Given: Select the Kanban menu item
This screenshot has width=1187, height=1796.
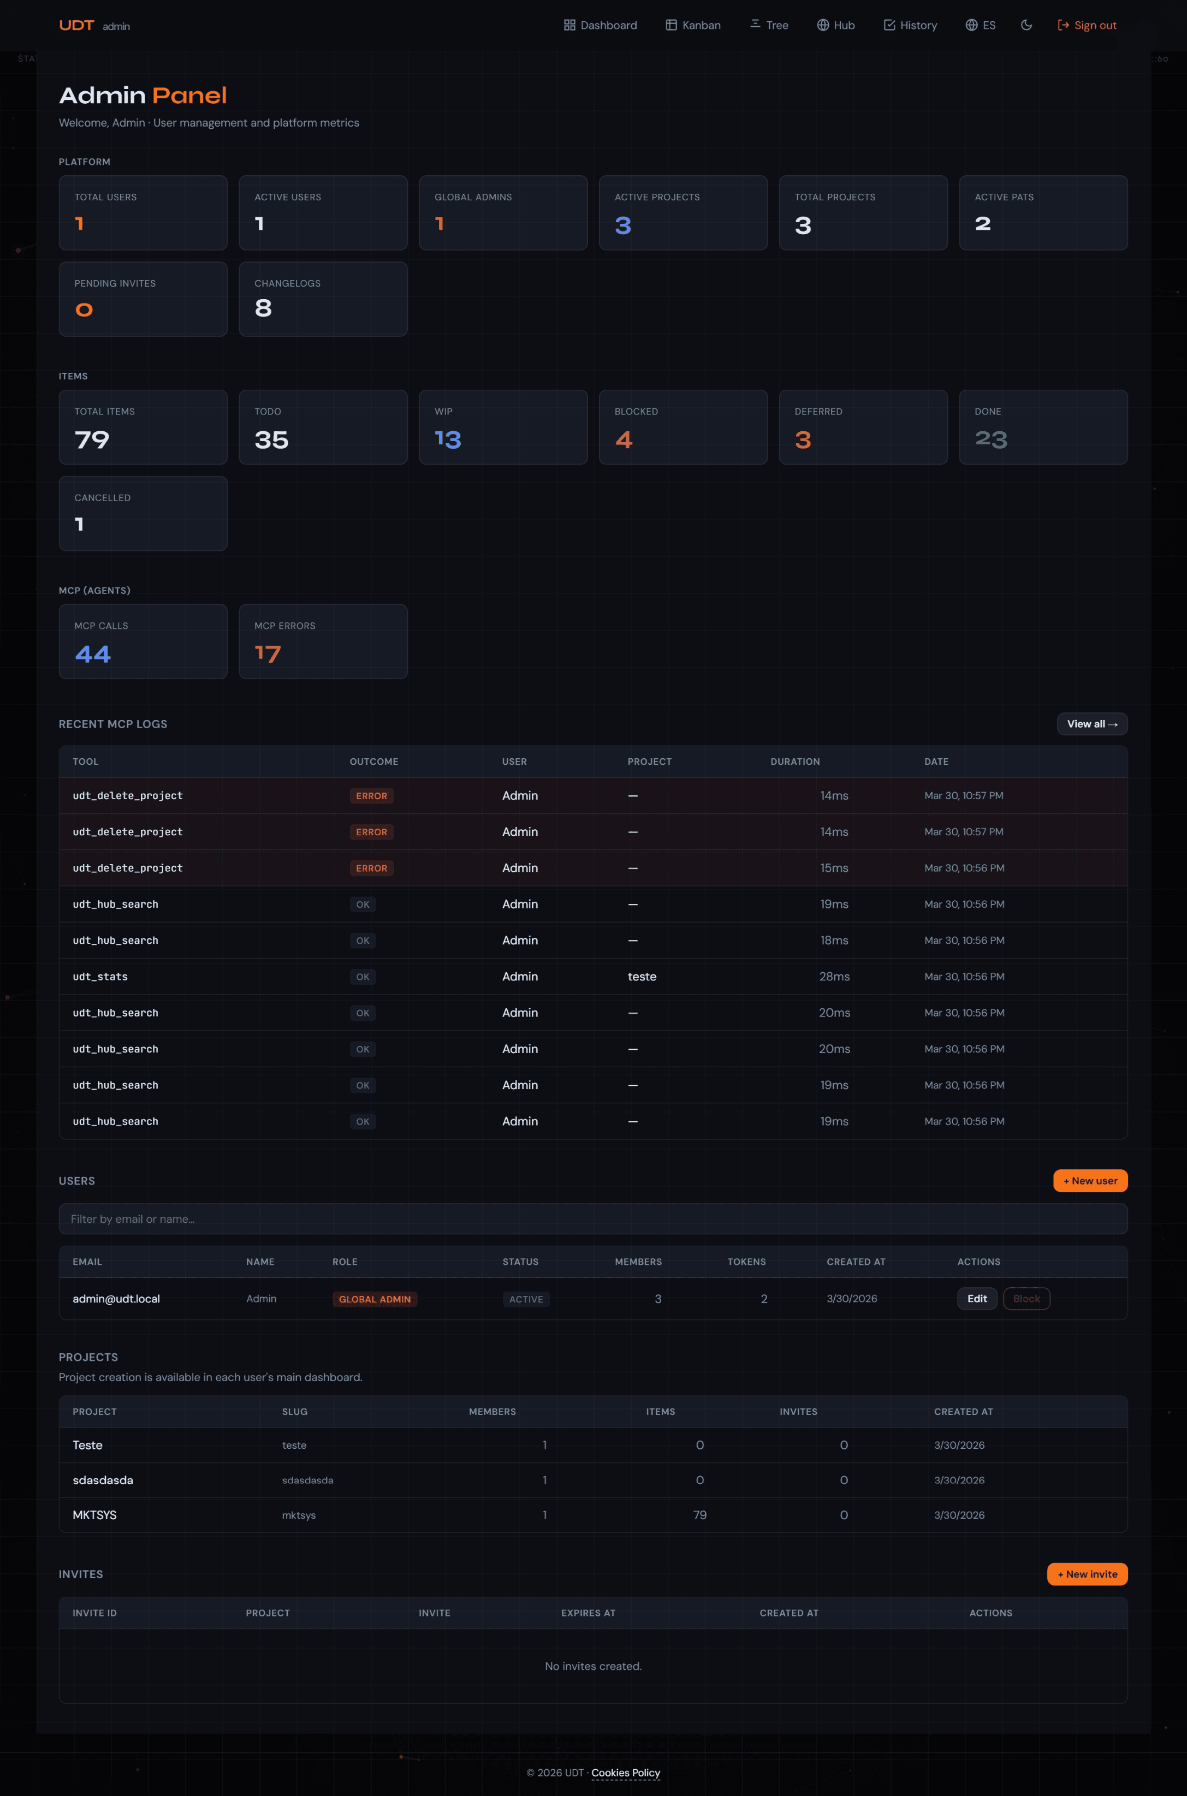Looking at the screenshot, I should click(700, 25).
